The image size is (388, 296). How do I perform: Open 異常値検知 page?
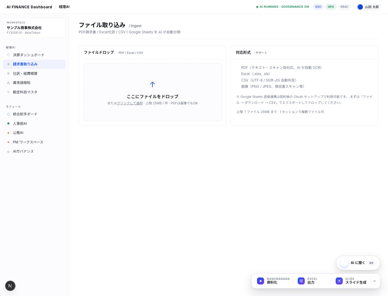tap(34, 83)
